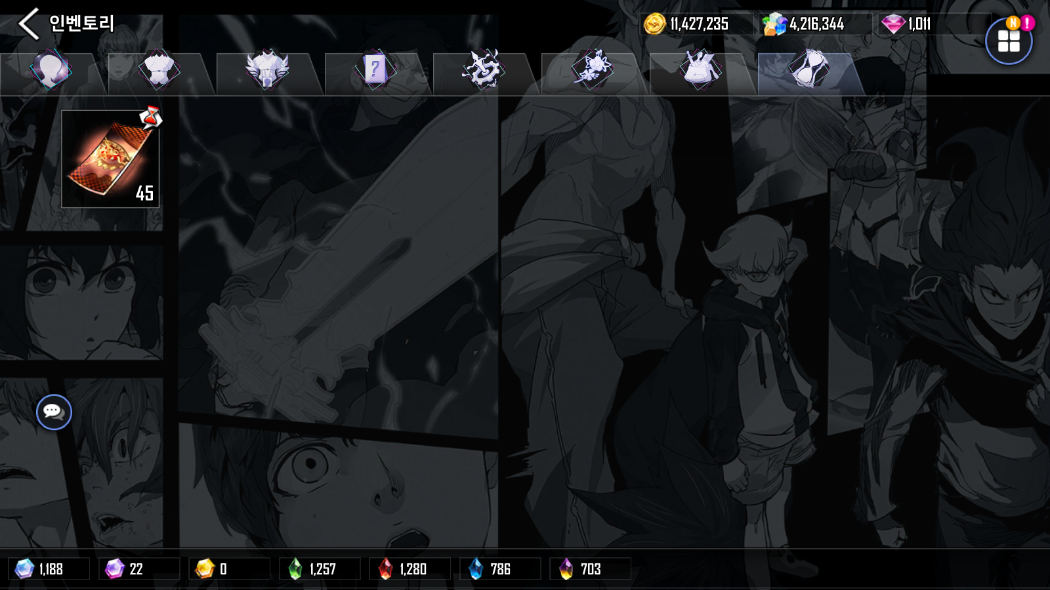Tap the hourglass badge on ticket item
This screenshot has height=590, width=1050.
click(x=150, y=117)
